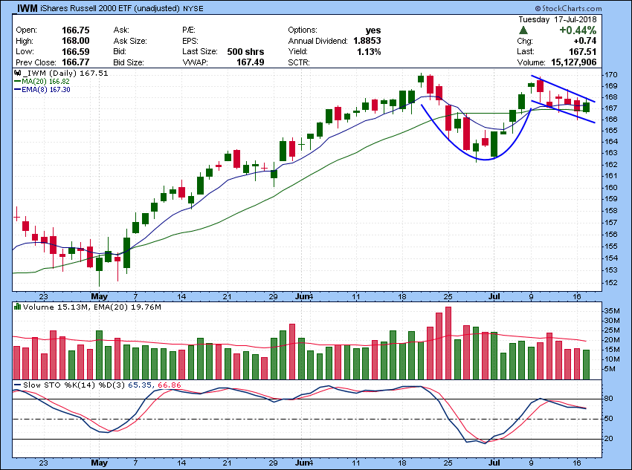Screen dimensions: 632x470
Task: Click the Jul date label under the stochastic panel
Action: coord(494,463)
